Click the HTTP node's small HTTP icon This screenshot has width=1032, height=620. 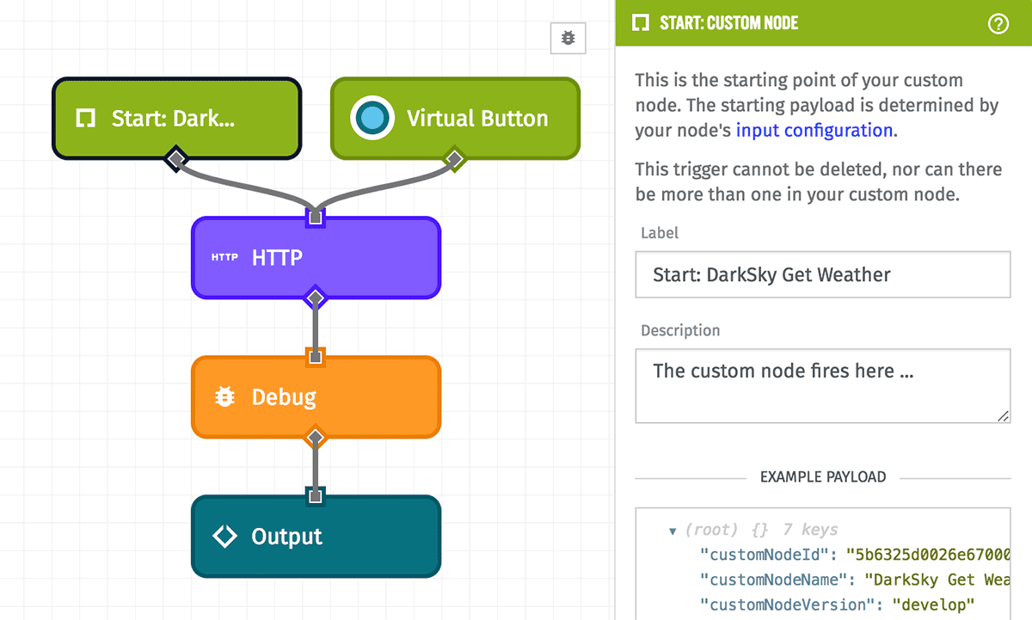pos(224,257)
